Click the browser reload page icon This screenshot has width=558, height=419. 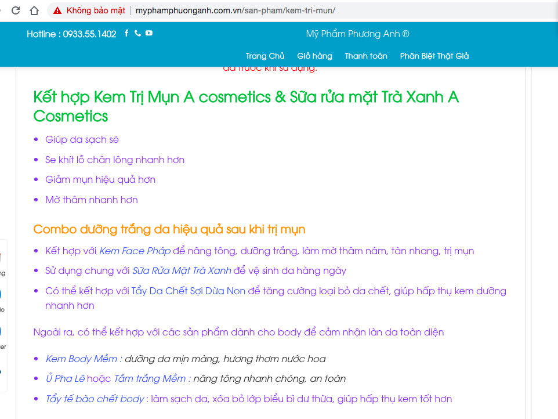click(16, 10)
